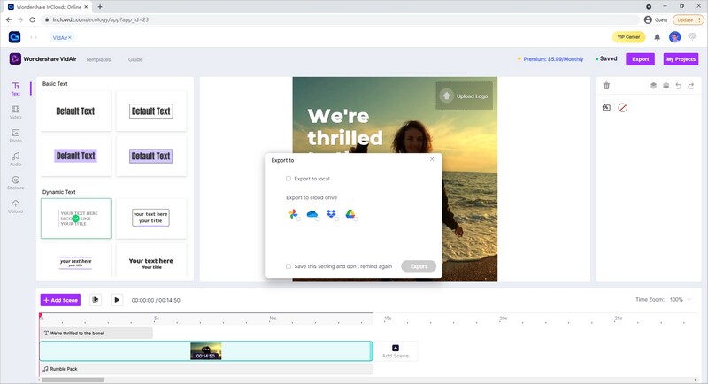Click the trash delete icon
The height and width of the screenshot is (384, 708).
606,85
